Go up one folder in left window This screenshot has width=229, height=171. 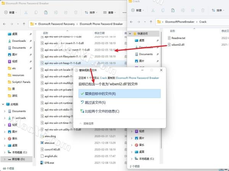click(24, 24)
